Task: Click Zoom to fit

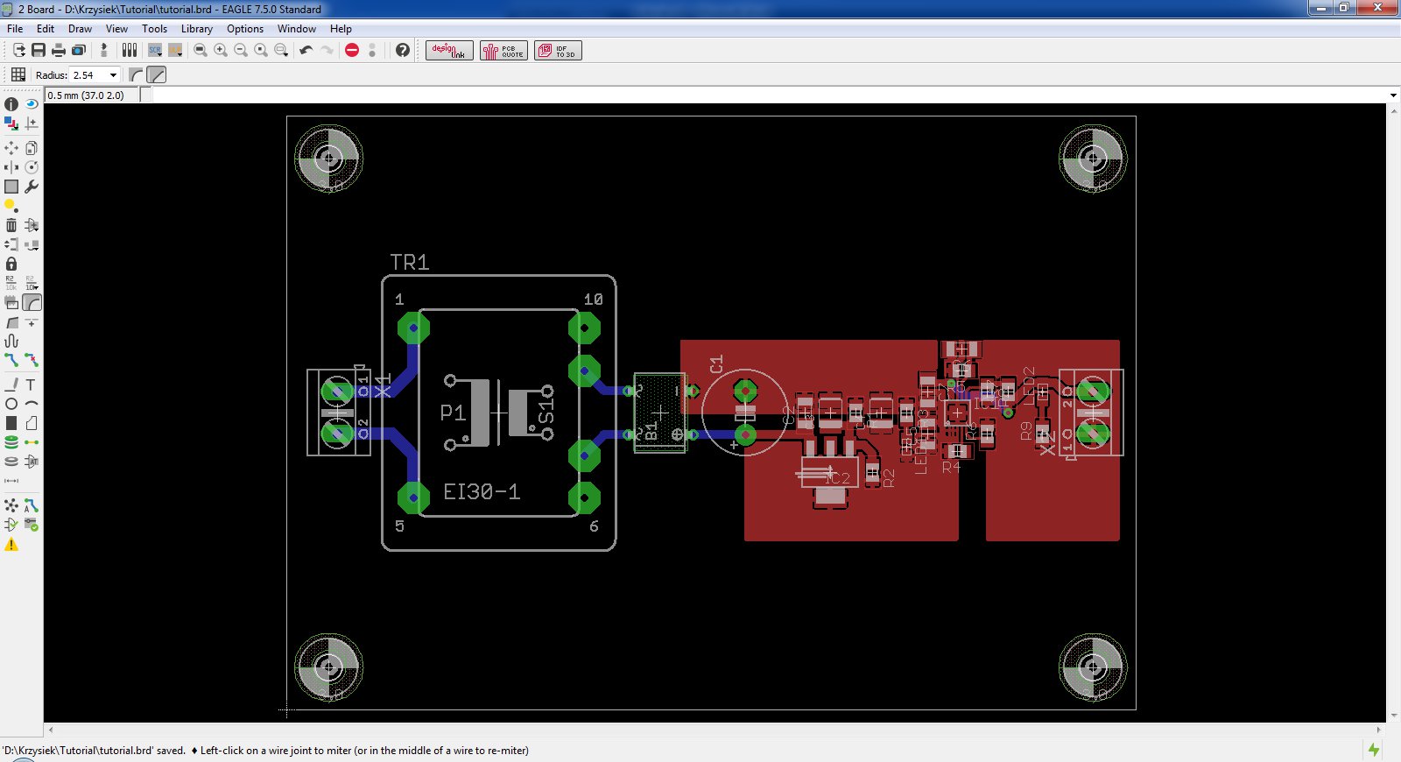Action: point(201,50)
